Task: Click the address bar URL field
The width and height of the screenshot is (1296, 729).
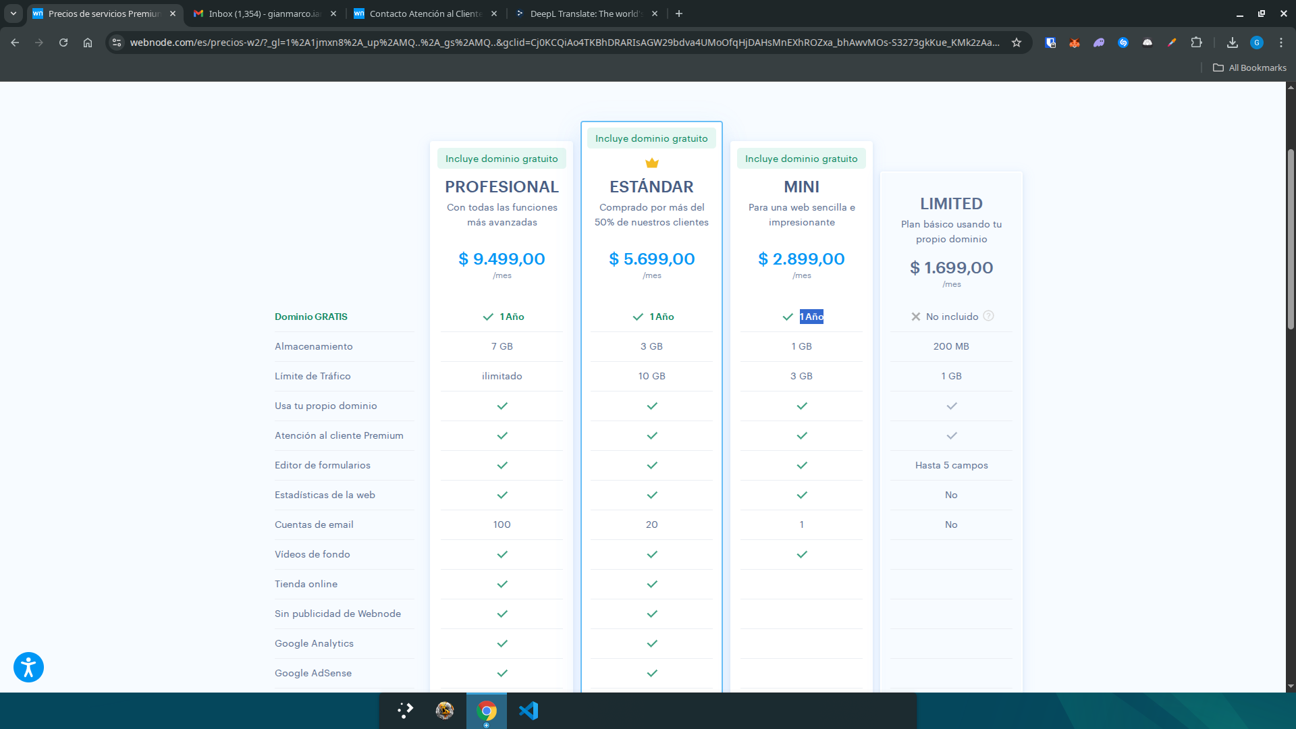Action: pos(564,43)
